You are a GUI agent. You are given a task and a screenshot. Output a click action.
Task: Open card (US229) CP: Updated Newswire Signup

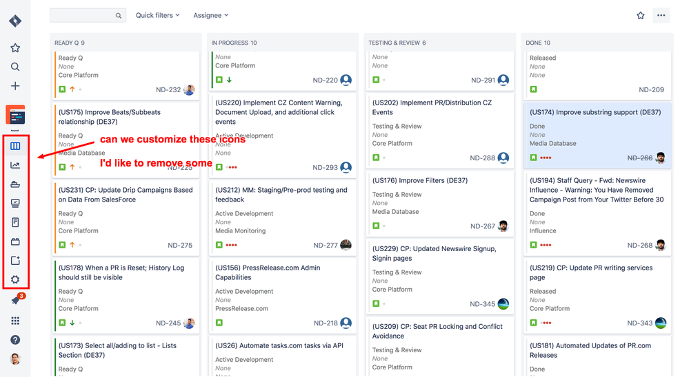440,276
